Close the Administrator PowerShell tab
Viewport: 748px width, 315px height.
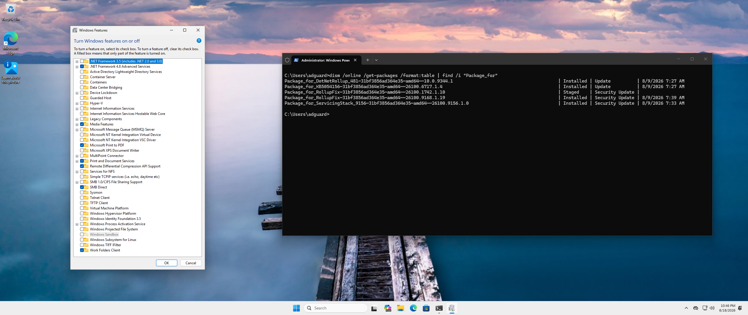pyautogui.click(x=355, y=60)
